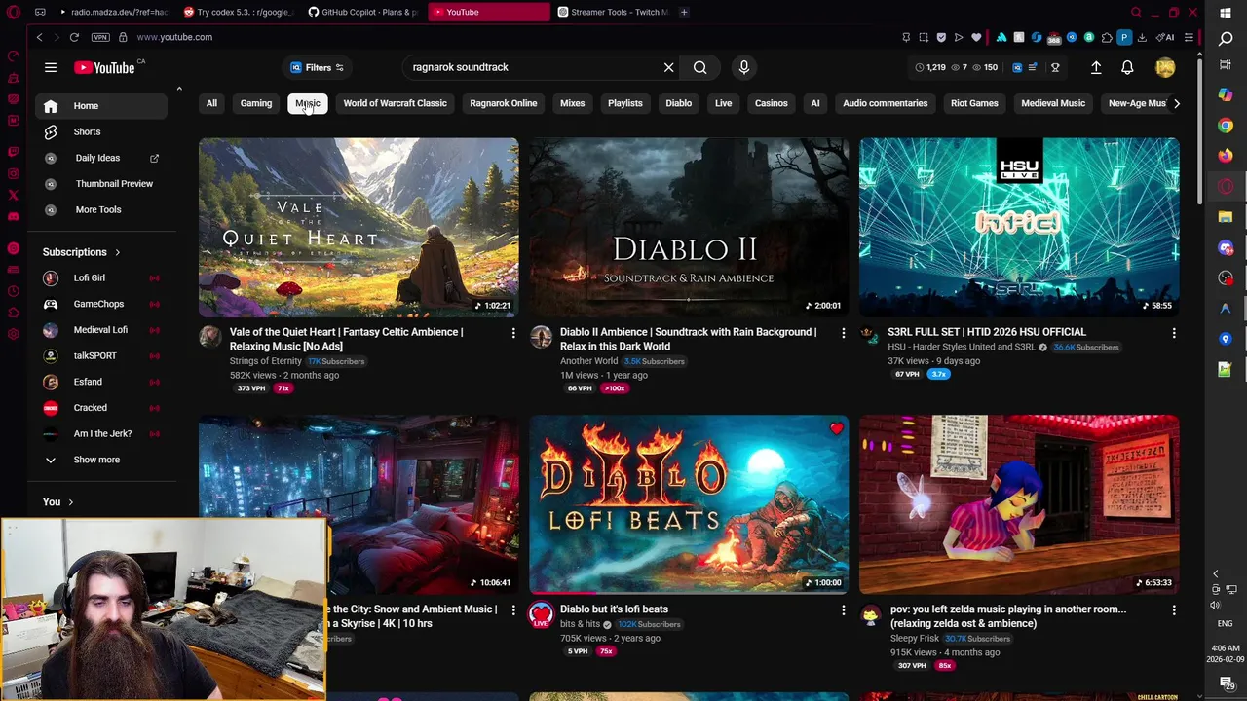This screenshot has width=1247, height=701.
Task: Open the Zelda music room thumbnail
Action: (1019, 504)
